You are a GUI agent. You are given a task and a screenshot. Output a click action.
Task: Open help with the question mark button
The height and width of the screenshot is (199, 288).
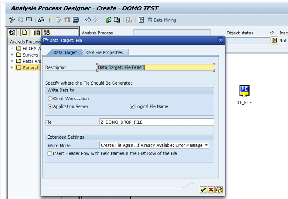[x=219, y=190]
